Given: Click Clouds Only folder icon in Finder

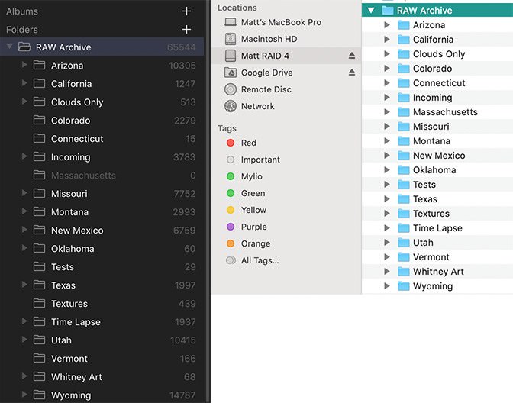Looking at the screenshot, I should coord(404,54).
